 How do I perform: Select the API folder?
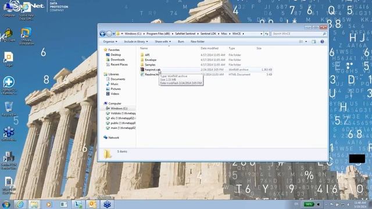[147, 55]
